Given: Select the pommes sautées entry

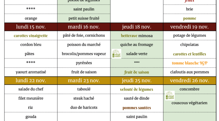Looking at the screenshot, I should 137,108.
